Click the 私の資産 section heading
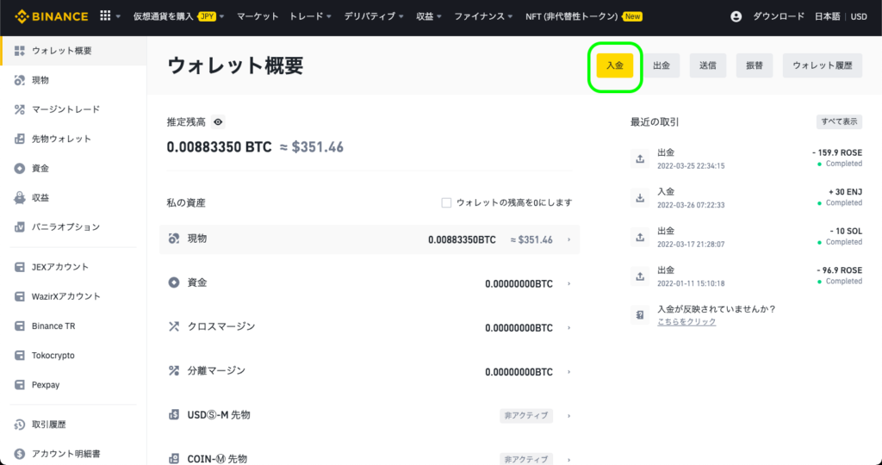 click(x=186, y=203)
